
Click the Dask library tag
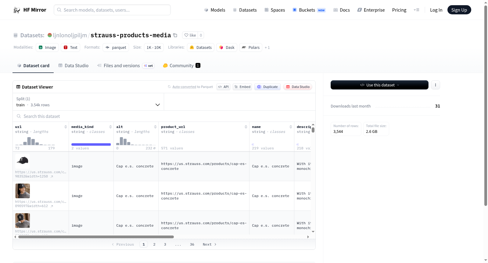[227, 47]
